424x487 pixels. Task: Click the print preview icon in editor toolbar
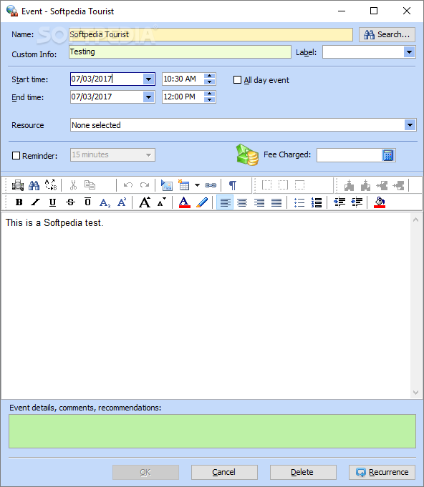point(18,185)
